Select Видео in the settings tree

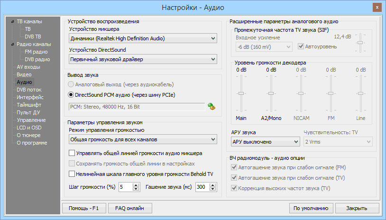tap(24, 74)
